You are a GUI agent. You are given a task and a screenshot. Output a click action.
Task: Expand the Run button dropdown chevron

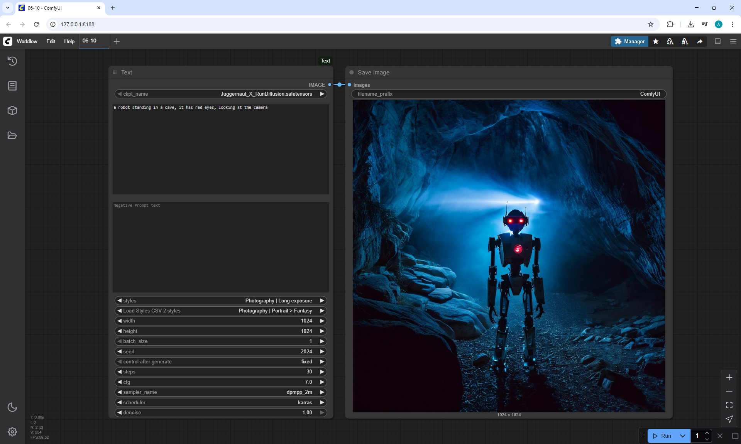click(682, 436)
